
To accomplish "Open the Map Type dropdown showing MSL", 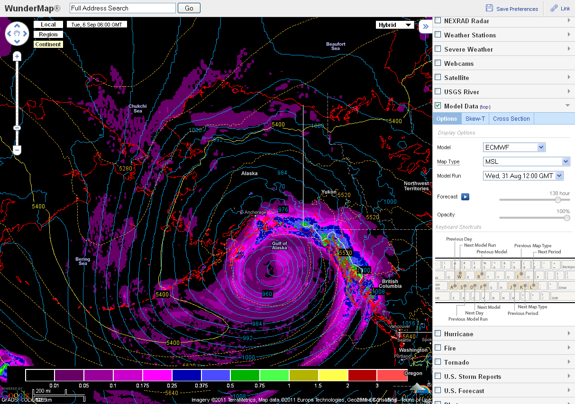I will click(526, 162).
